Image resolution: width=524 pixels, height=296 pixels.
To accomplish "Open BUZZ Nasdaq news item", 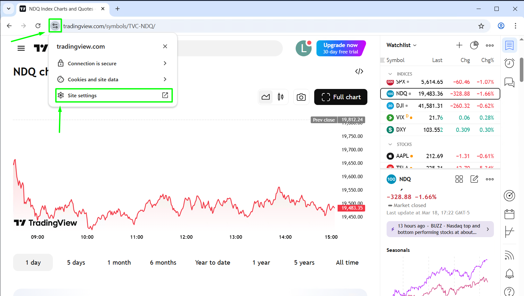I will 440,229.
